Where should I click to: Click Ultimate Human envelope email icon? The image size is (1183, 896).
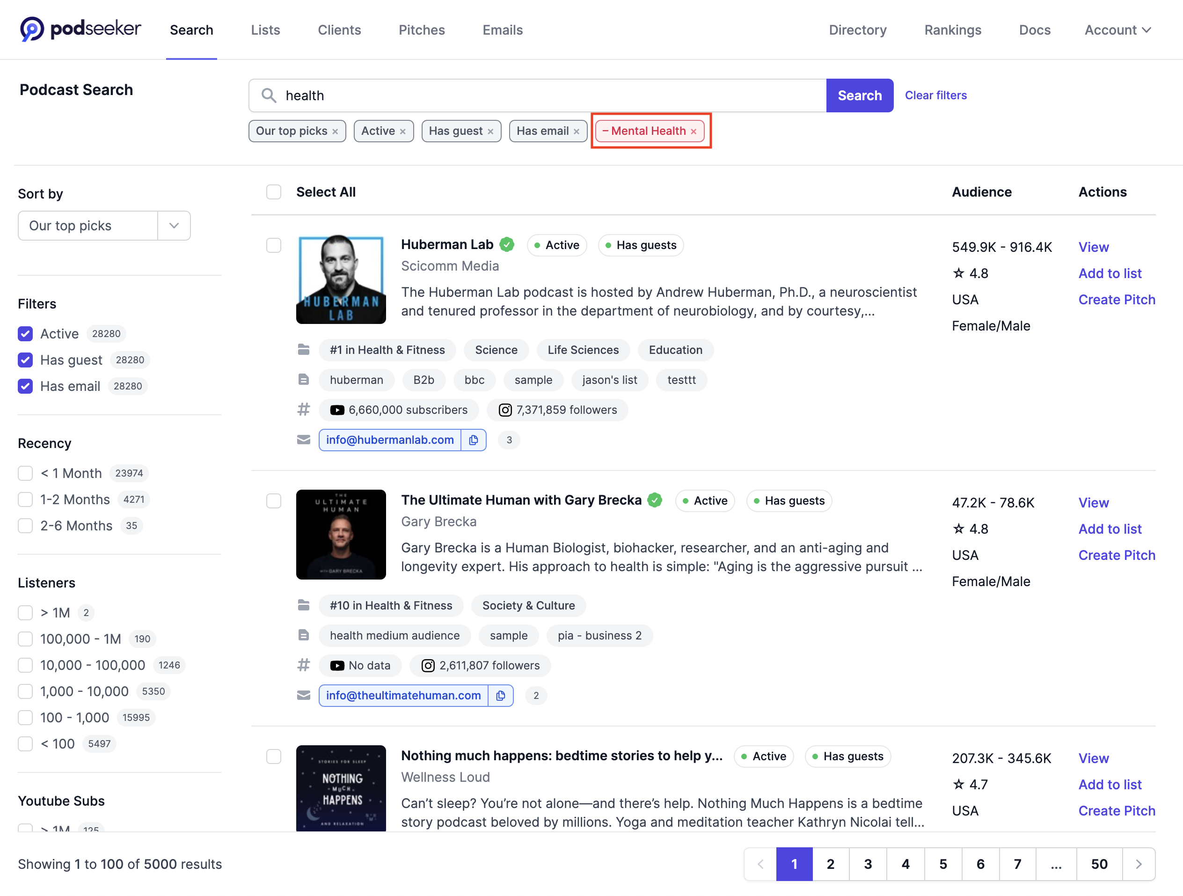[x=304, y=695]
